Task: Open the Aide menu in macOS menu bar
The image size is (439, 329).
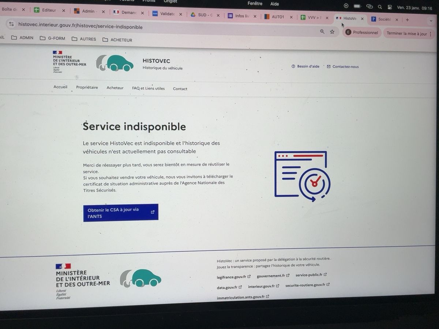Action: tap(274, 4)
